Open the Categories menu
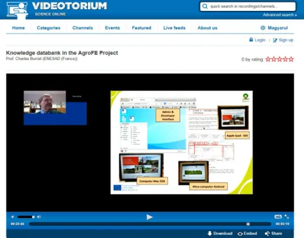The image size is (304, 238). tap(49, 28)
